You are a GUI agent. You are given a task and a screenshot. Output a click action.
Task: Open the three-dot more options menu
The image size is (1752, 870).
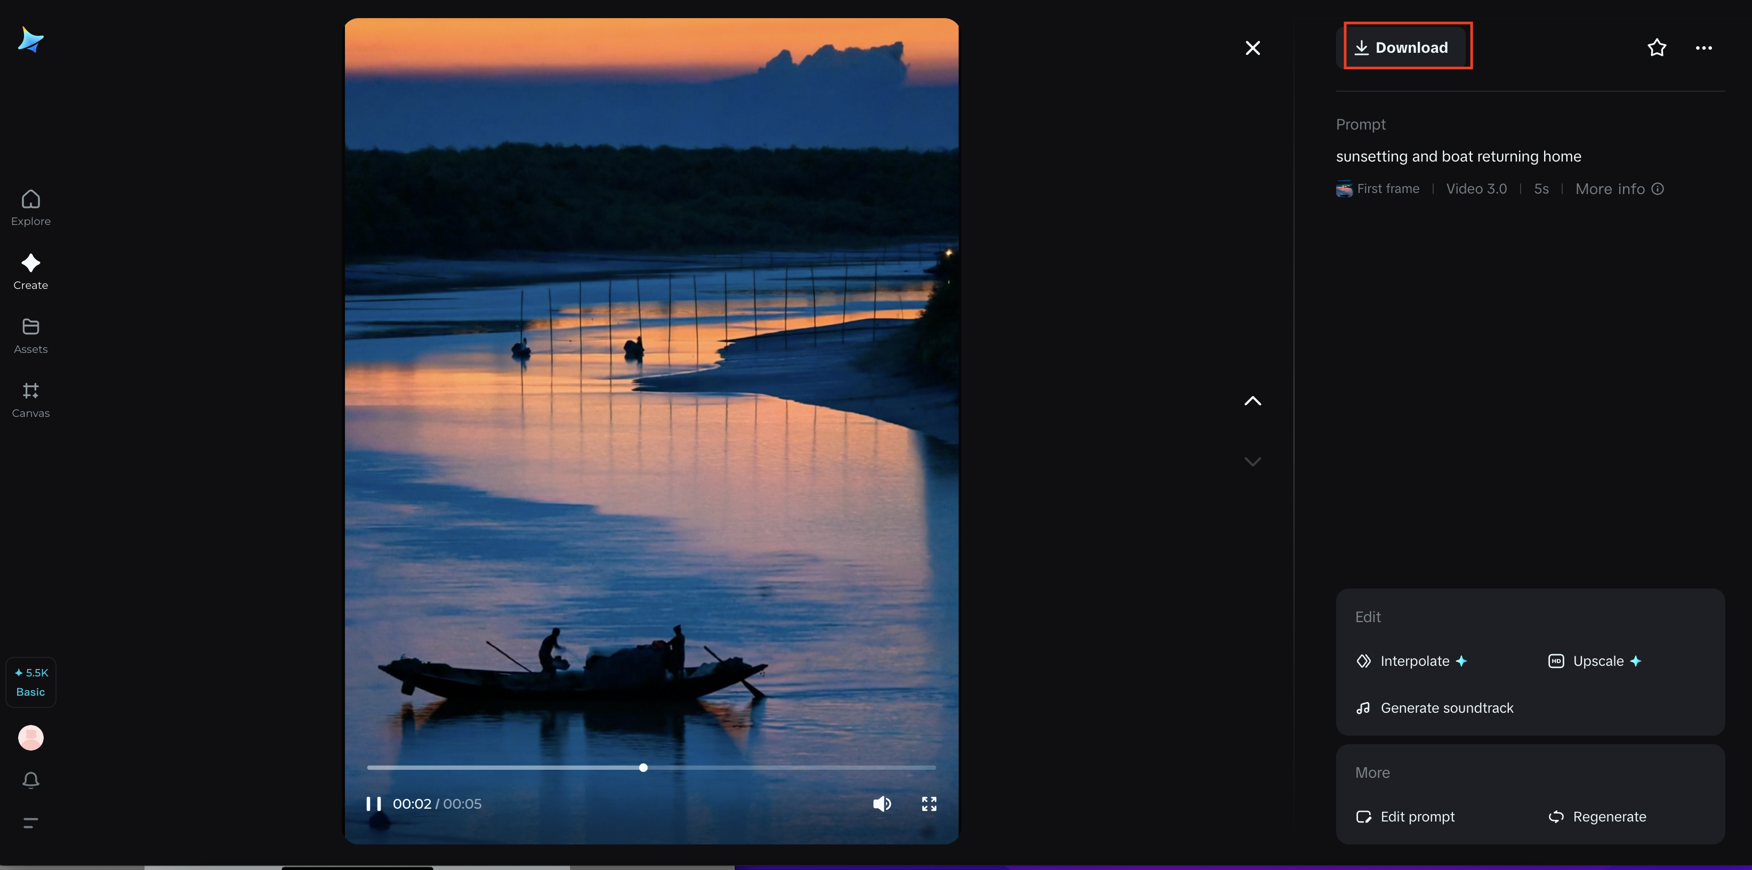click(x=1705, y=47)
